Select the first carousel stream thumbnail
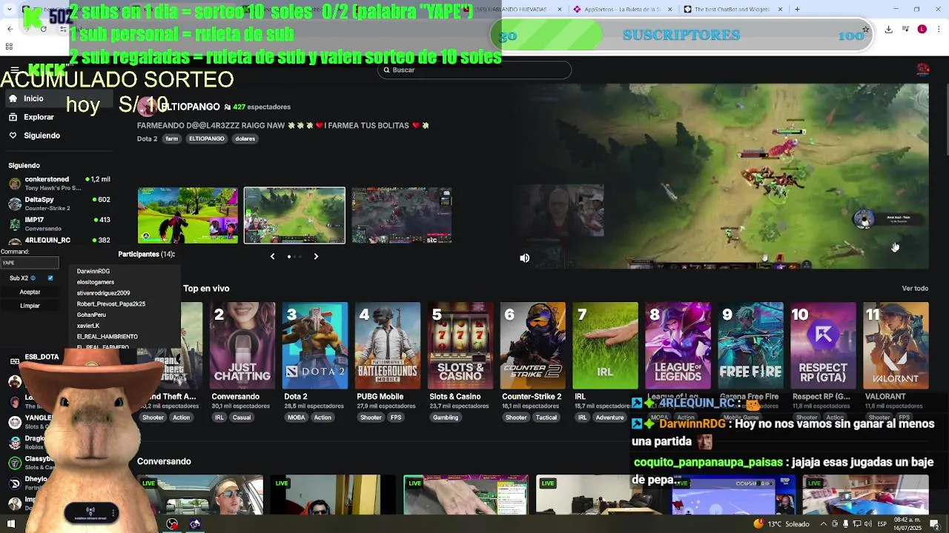 point(188,215)
